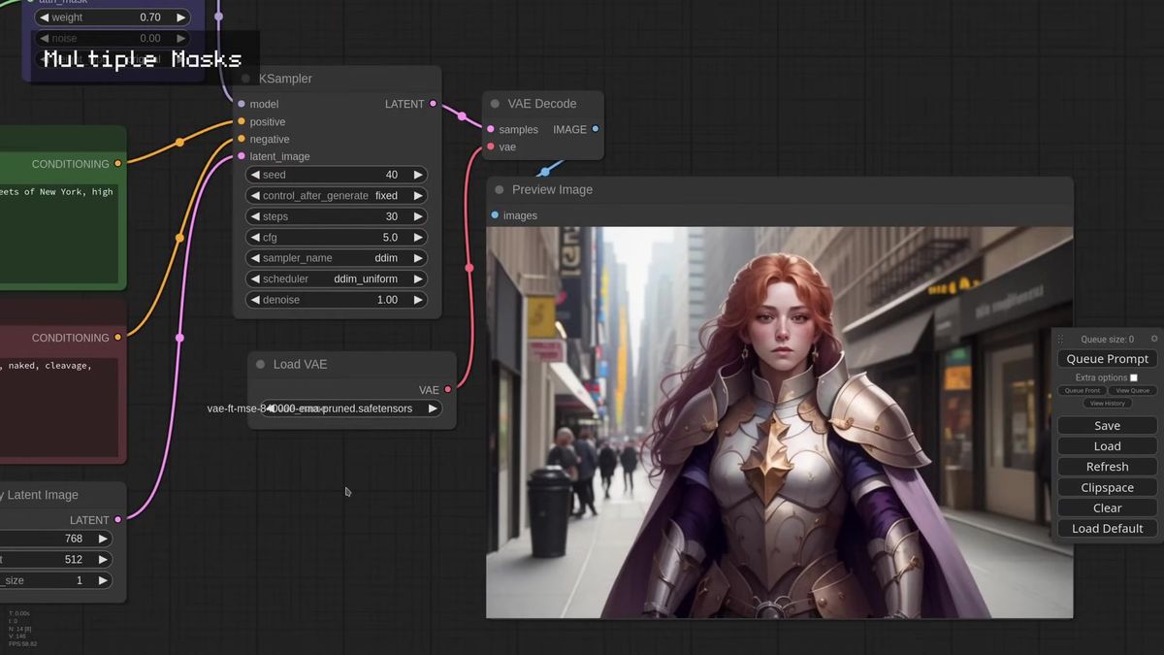This screenshot has height=655, width=1164.
Task: Increase the seed value with right arrow
Action: coord(418,175)
